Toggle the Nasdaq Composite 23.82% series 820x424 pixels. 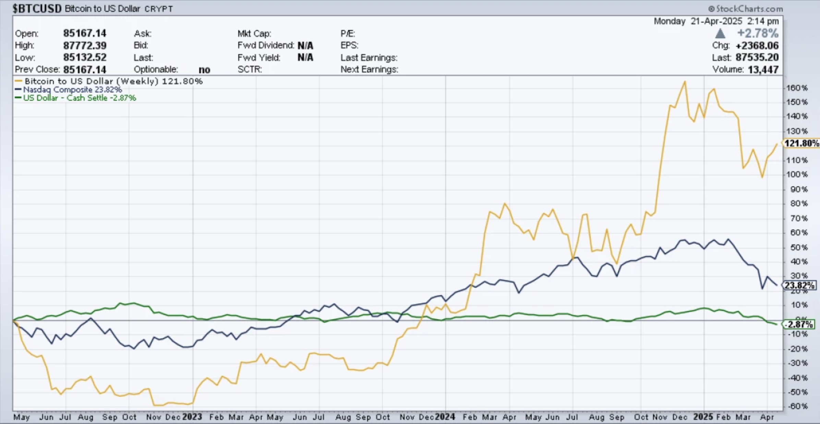(x=72, y=89)
